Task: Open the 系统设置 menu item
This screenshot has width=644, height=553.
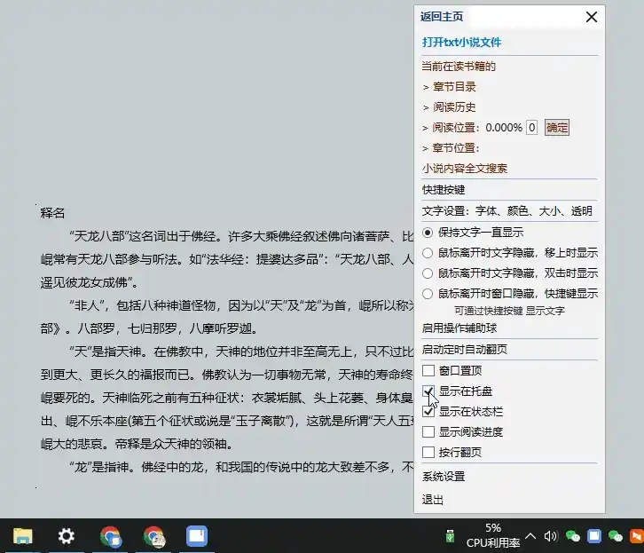Action: [x=444, y=477]
